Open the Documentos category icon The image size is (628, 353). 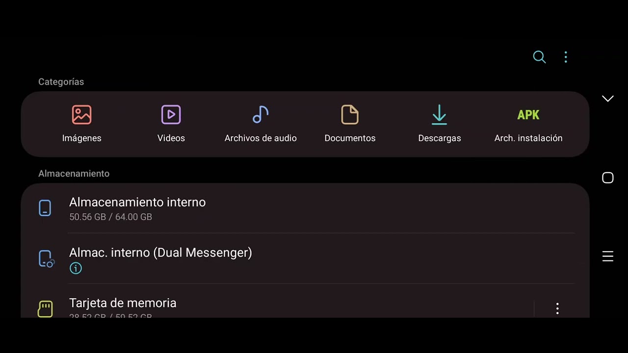[350, 115]
